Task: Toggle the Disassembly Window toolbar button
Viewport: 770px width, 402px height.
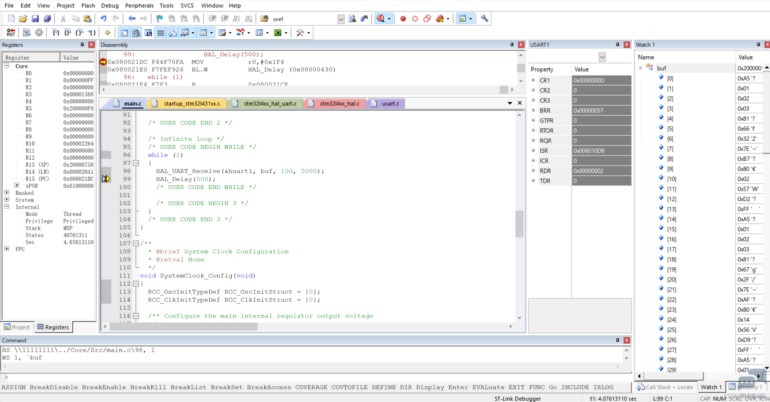Action: (x=136, y=33)
